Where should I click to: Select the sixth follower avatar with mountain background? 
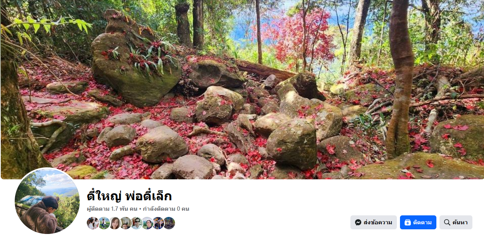[x=147, y=223]
